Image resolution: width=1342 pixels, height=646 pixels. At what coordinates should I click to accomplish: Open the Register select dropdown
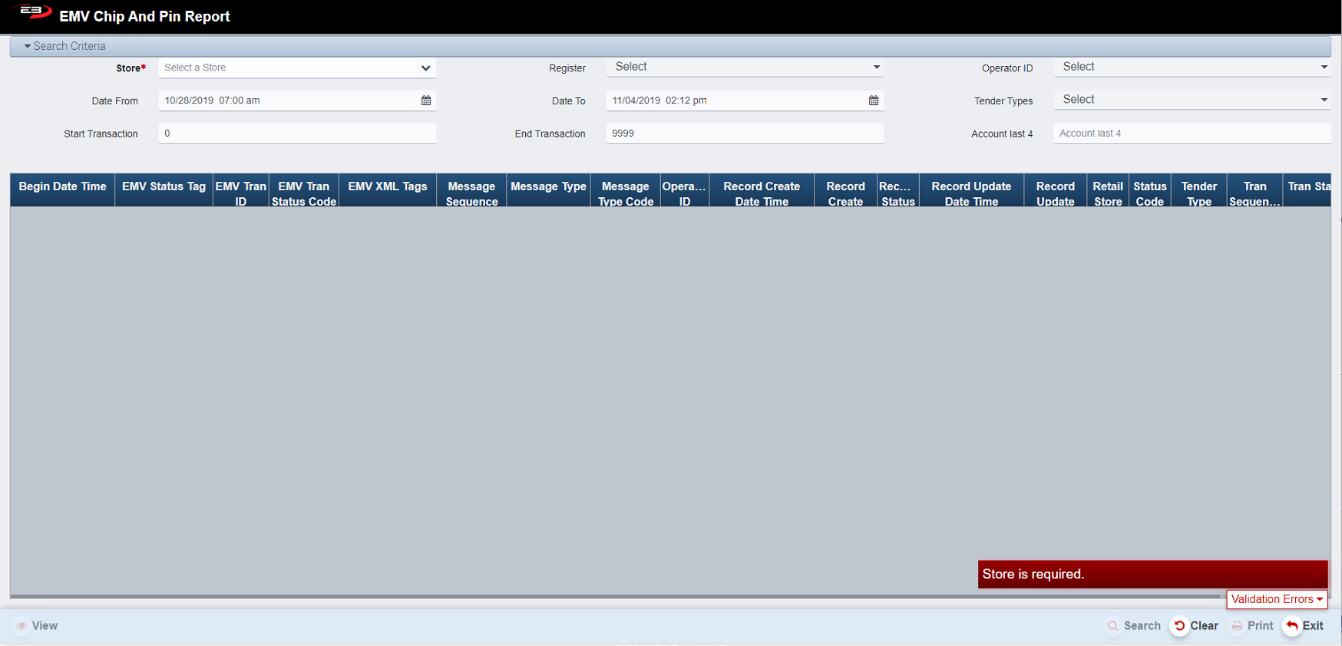pos(745,68)
